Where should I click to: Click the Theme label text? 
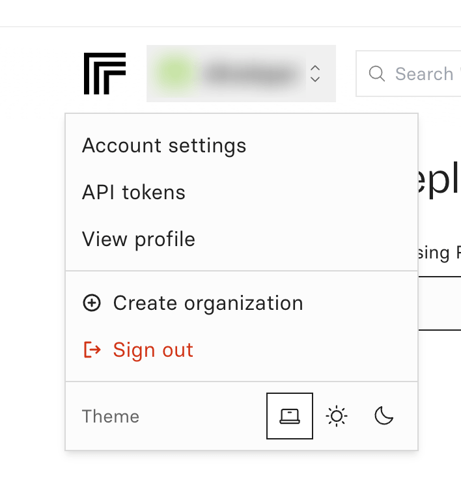click(111, 416)
